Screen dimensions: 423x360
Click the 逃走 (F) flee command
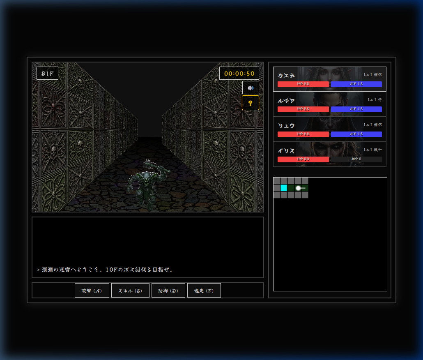point(204,291)
